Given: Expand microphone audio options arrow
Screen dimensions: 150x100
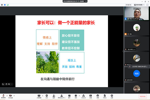Looking at the screenshot, I should coord(7,95).
